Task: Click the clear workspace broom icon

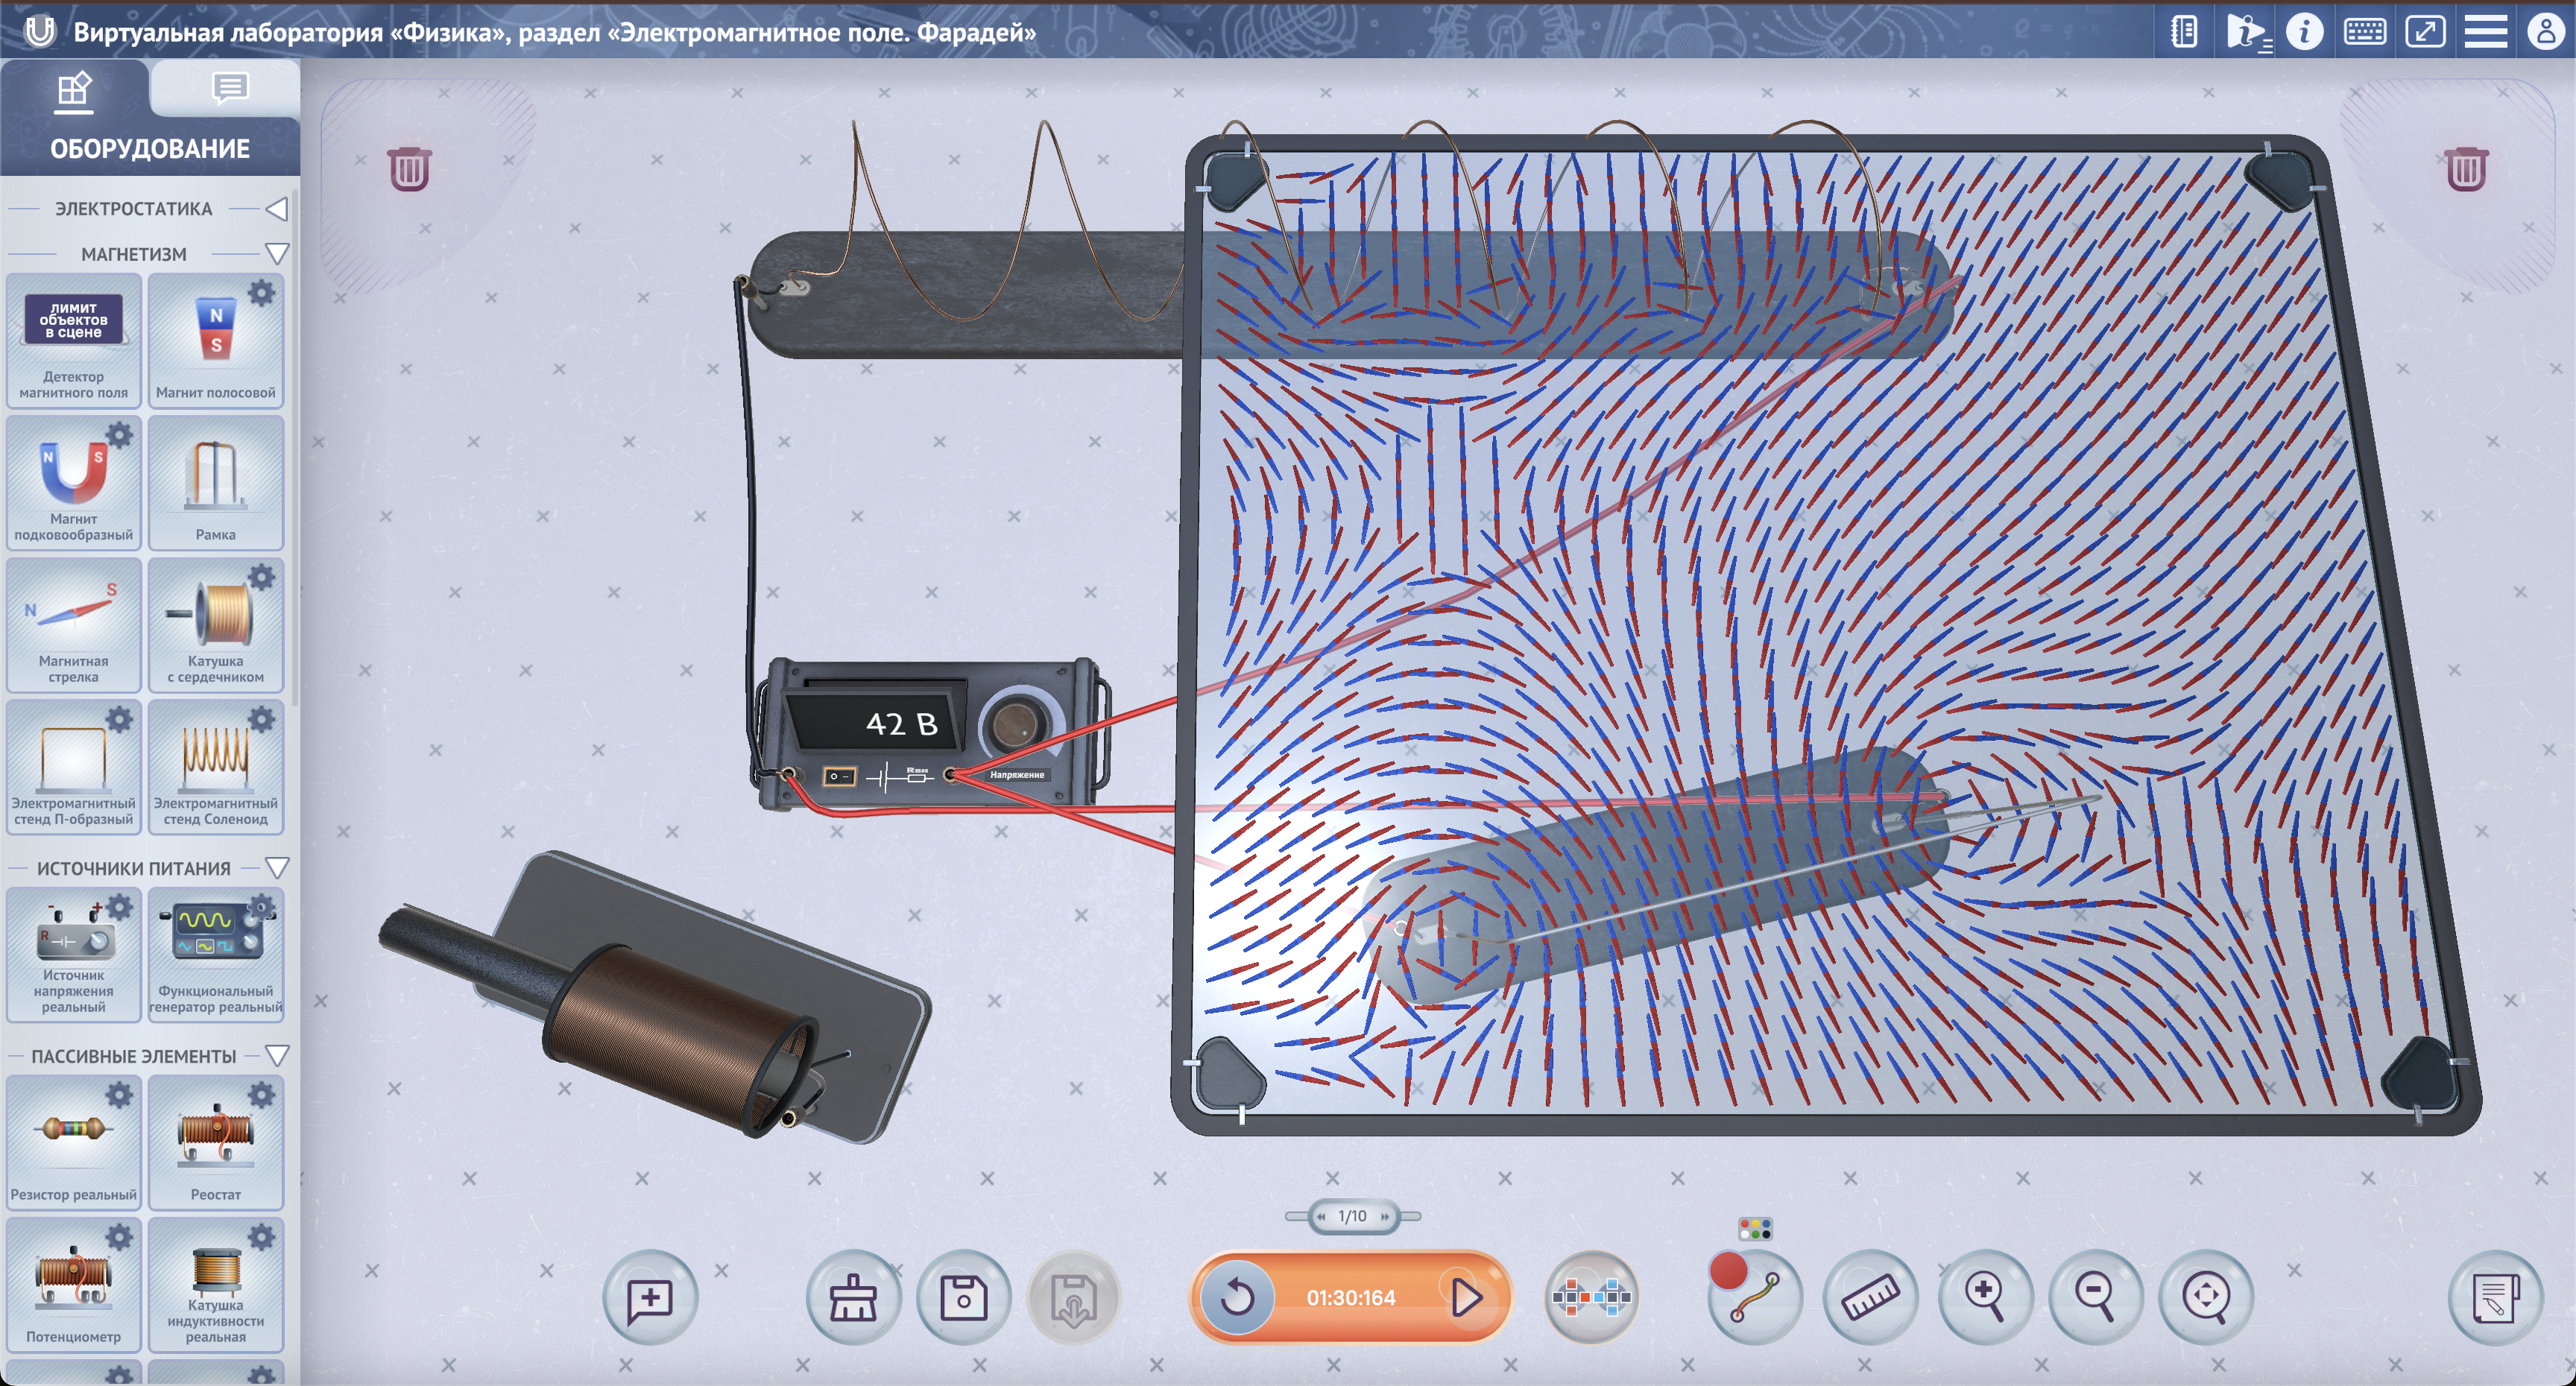Action: (853, 1298)
